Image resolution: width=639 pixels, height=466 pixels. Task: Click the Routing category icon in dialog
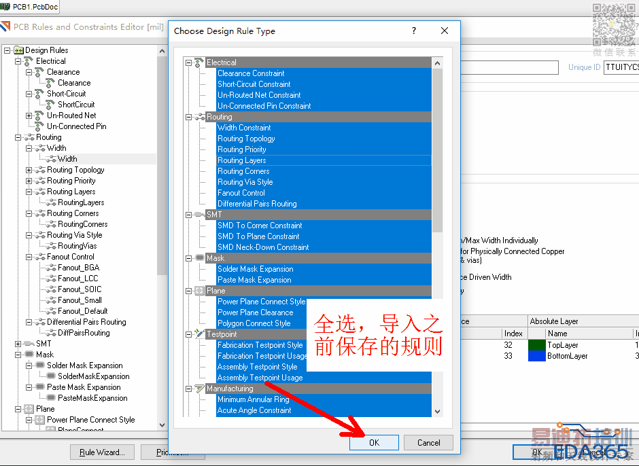pyautogui.click(x=199, y=117)
